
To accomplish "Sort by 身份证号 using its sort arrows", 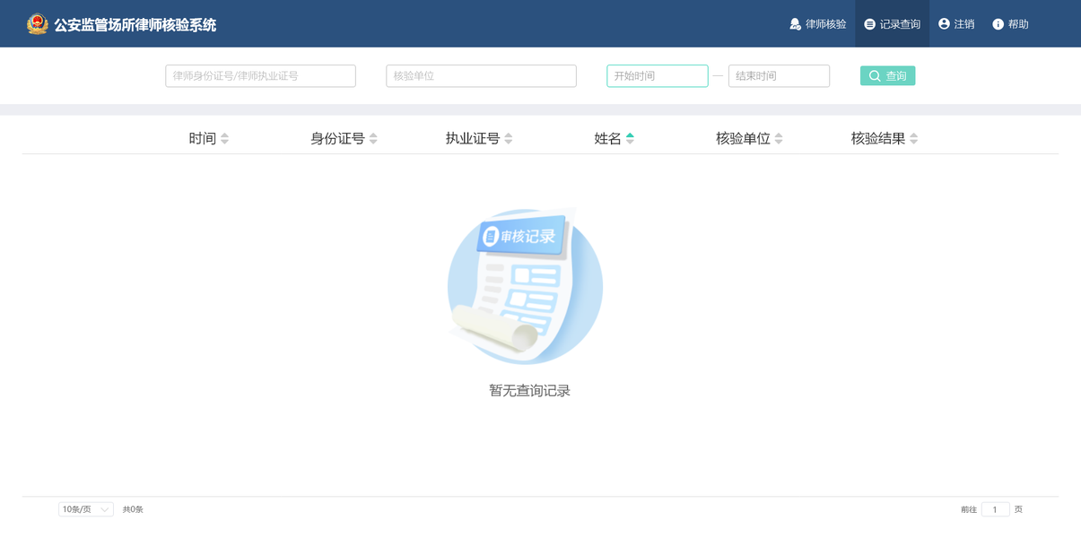I will [x=373, y=138].
